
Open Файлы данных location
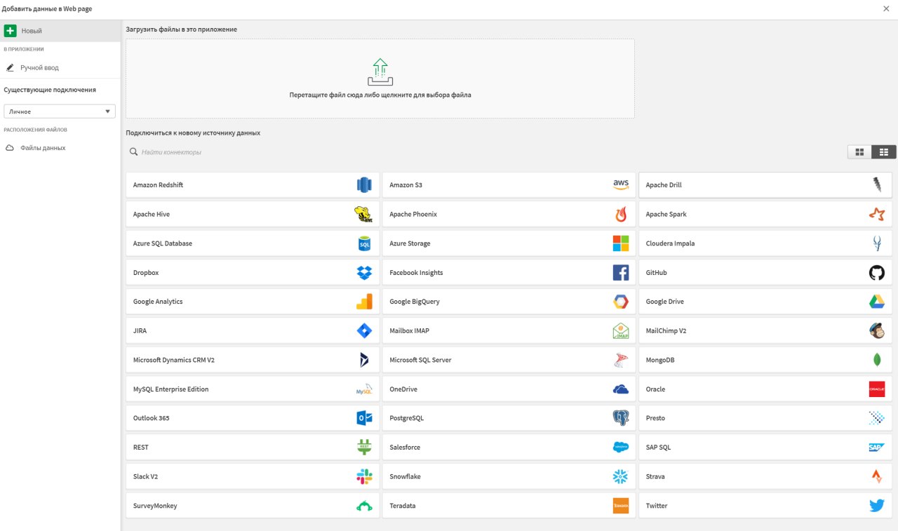point(60,148)
